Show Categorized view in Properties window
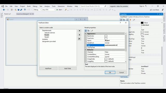 pyautogui.click(x=121, y=20)
